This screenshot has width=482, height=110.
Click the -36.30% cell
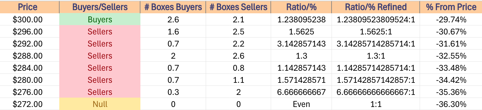click(451, 104)
